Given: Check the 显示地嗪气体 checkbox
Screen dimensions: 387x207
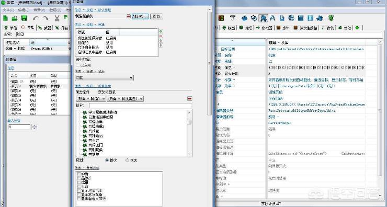Looking at the screenshot, I should pyautogui.click(x=79, y=190).
